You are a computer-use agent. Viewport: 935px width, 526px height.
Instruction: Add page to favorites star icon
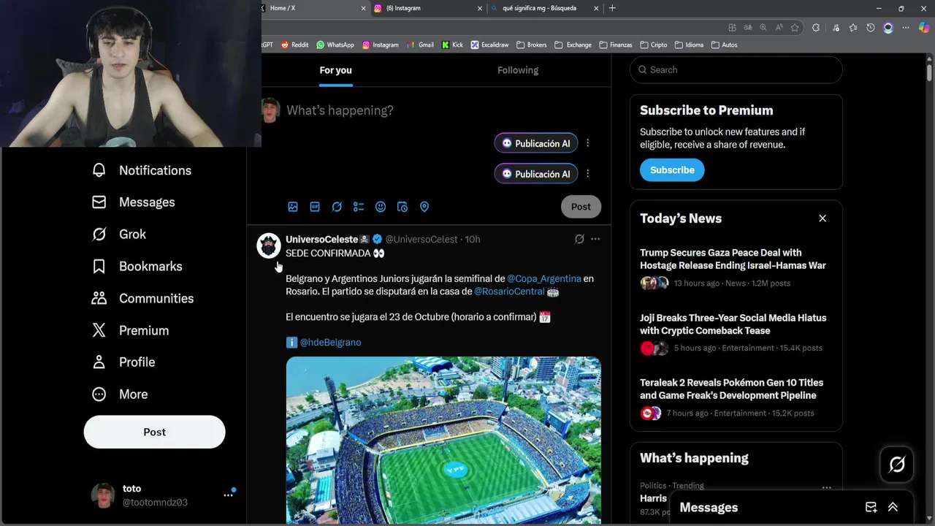tap(795, 28)
